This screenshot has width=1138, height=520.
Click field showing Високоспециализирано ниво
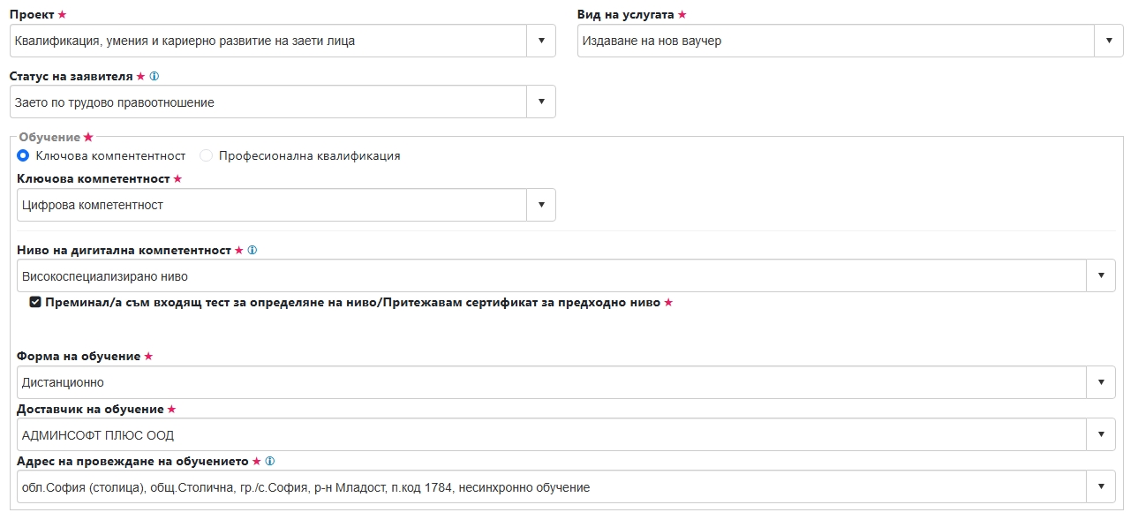point(566,275)
